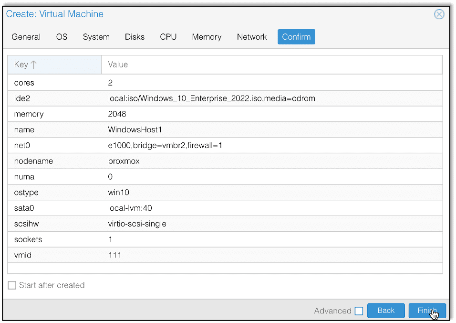Switch to the General tab

coord(26,37)
